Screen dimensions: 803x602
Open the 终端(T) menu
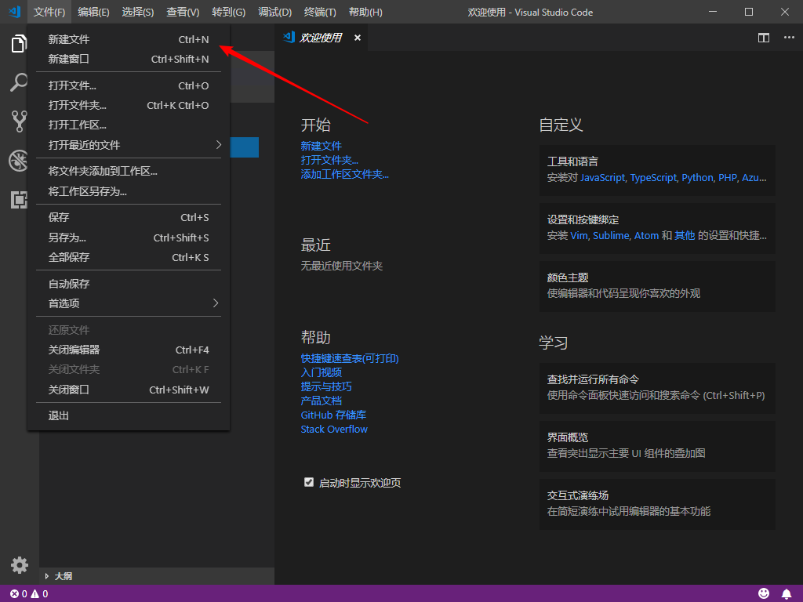[x=320, y=12]
